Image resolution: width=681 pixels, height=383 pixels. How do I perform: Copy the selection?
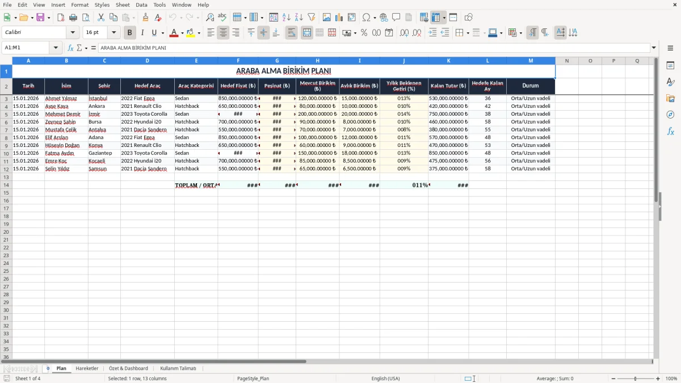(x=113, y=18)
